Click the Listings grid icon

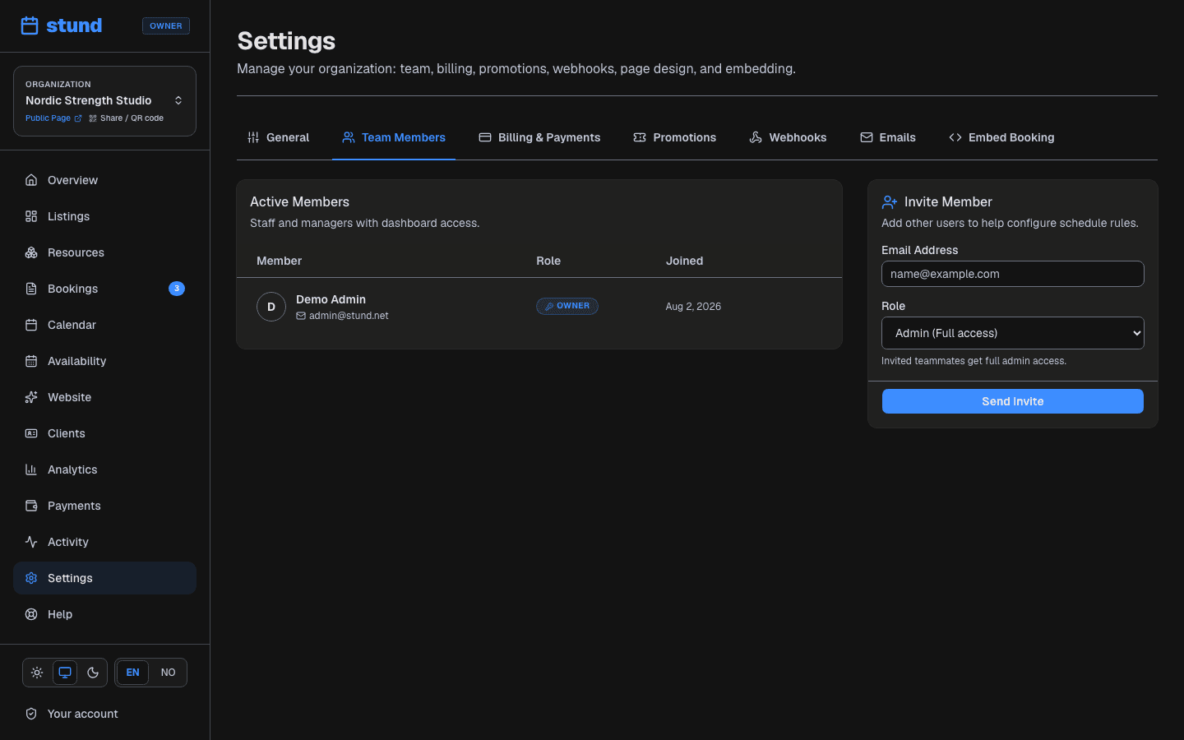(31, 216)
